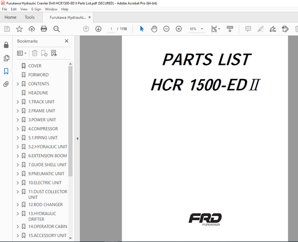Screen dimensions: 298x242
Task: Expand the 10.ELECTRIC UNIT bookmark
Action: 18,183
